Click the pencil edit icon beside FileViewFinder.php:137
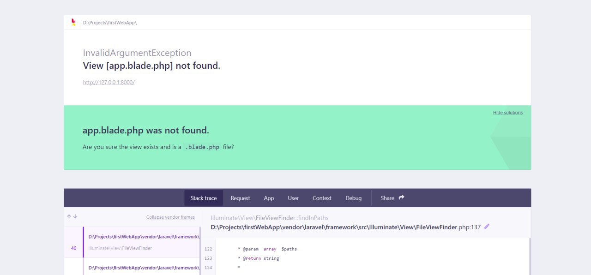Image resolution: width=591 pixels, height=275 pixels. pos(486,227)
